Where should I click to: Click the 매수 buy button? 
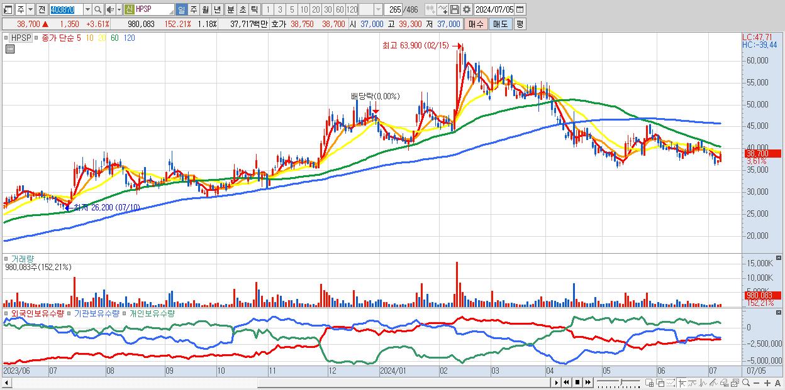pyautogui.click(x=476, y=24)
